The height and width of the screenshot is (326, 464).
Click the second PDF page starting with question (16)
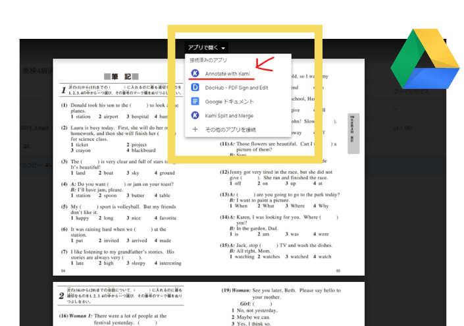(x=209, y=304)
